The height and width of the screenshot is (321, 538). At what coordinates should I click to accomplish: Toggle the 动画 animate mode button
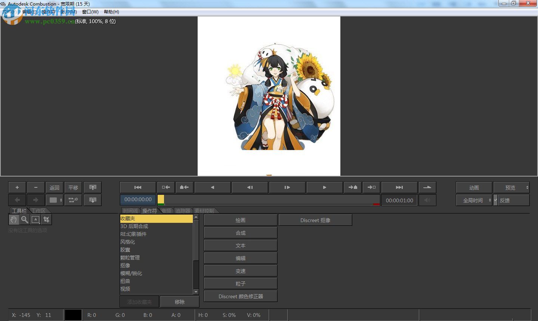coord(474,187)
